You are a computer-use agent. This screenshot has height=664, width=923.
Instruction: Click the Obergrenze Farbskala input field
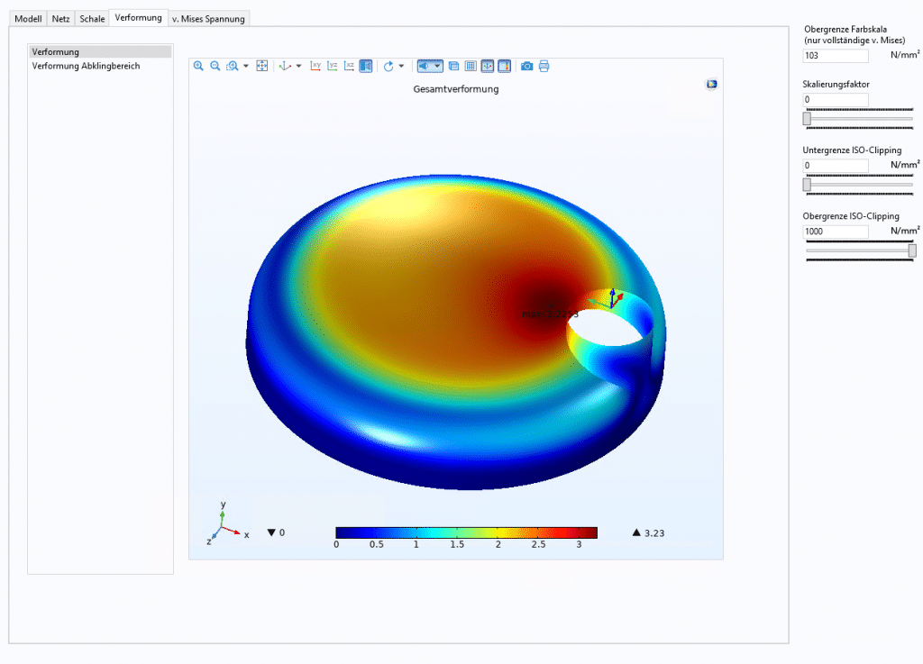[835, 55]
